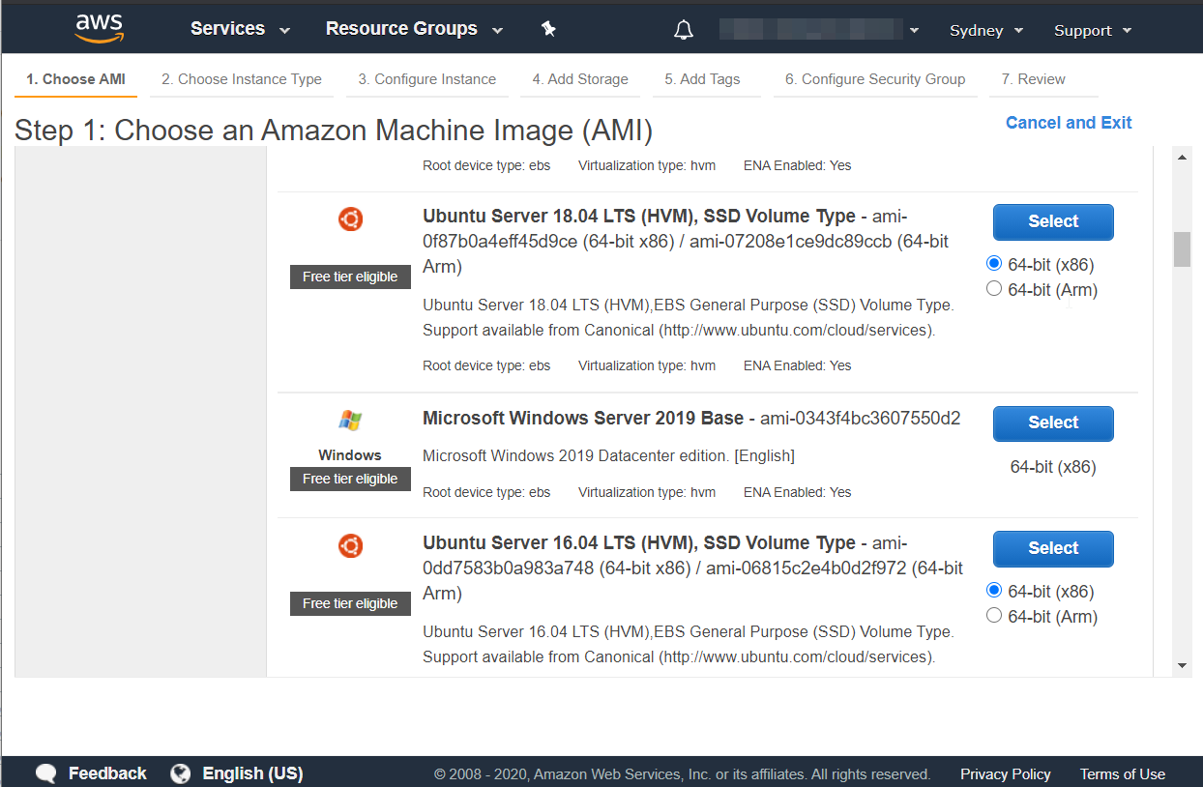
Task: Select the Ubuntu Server 18.04 LTS AMI
Action: tap(1053, 221)
